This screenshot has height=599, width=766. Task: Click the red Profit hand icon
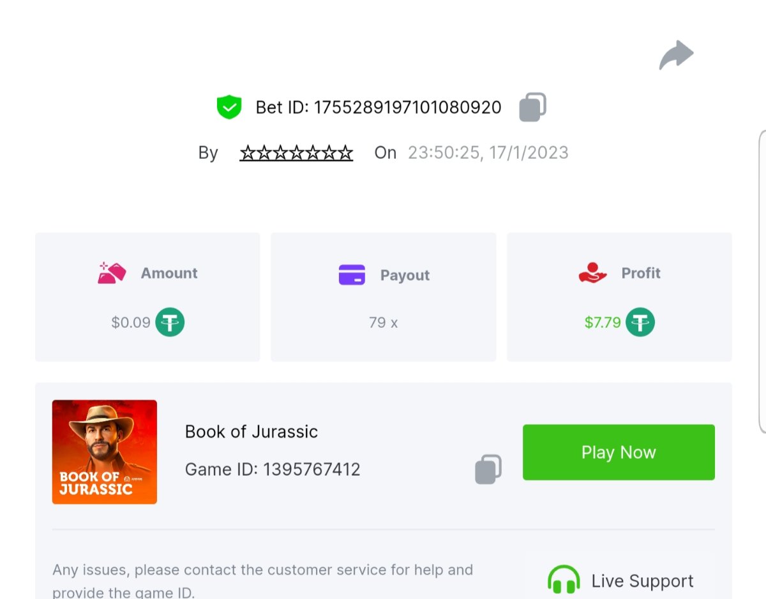pos(592,273)
